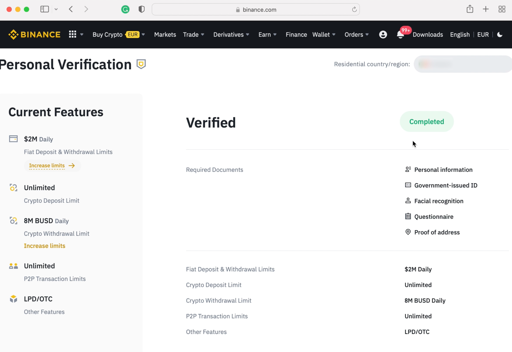Click Increase limits under Fiat Deposit
Screen dimensions: 512x352
pos(52,166)
